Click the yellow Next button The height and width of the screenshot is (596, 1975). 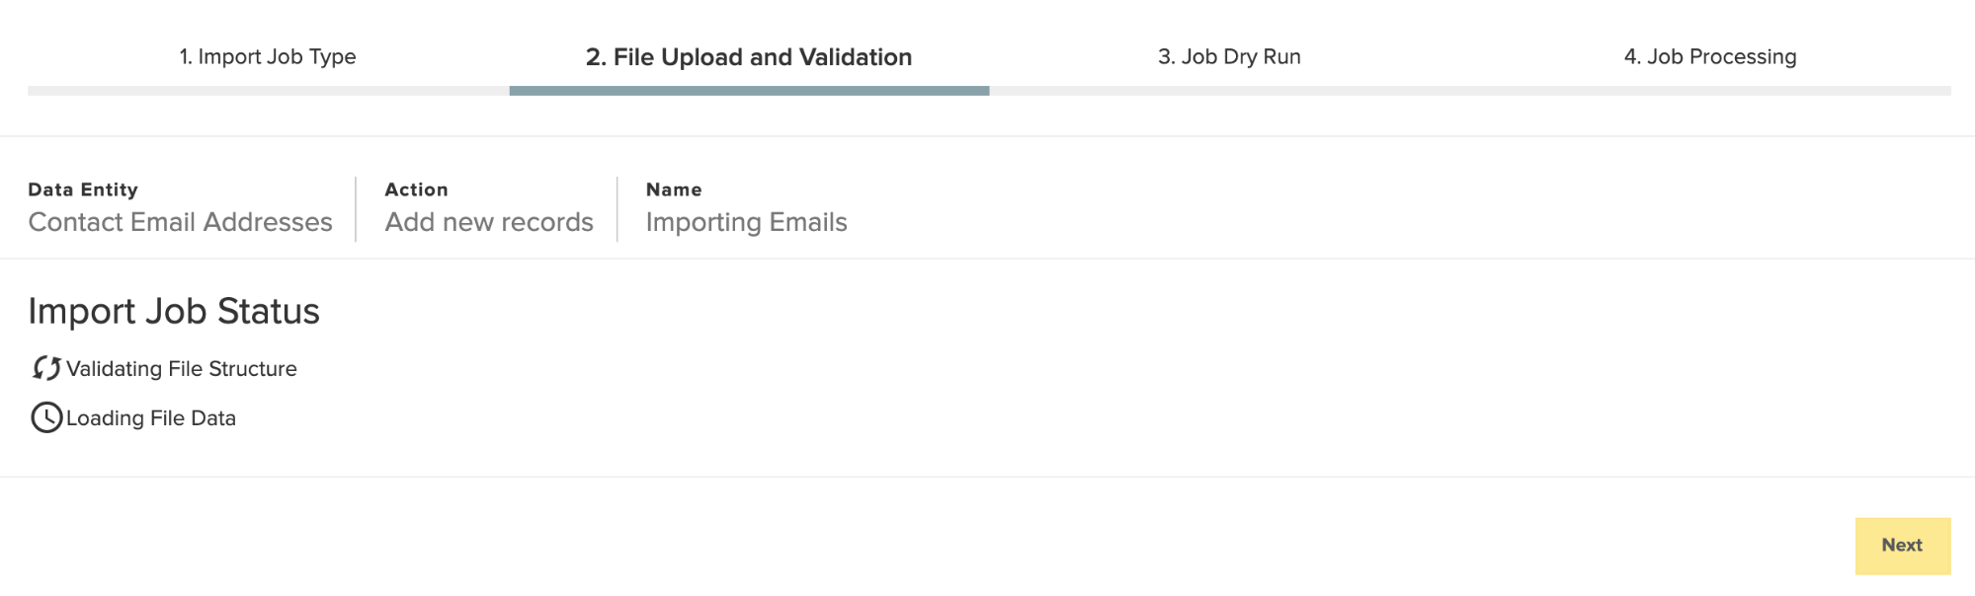(x=1903, y=546)
